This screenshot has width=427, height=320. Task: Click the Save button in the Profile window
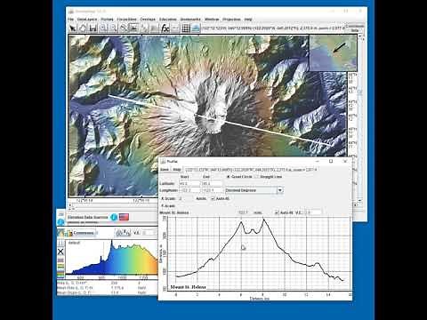[165, 170]
